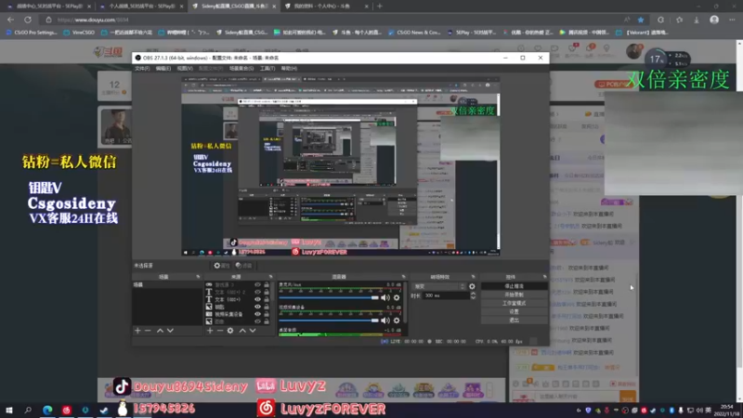This screenshot has width=743, height=418.
Task: Open 滤镜 filters button above docks
Action: [243, 266]
